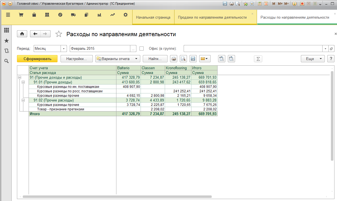The width and height of the screenshot is (337, 201).
Task: Open print preview in report toolbar
Action: (x=183, y=59)
